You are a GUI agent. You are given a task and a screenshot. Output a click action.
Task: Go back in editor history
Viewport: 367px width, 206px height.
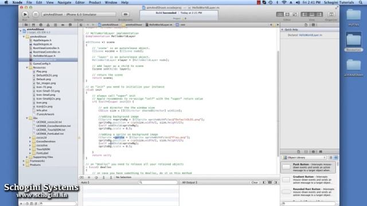click(x=88, y=25)
